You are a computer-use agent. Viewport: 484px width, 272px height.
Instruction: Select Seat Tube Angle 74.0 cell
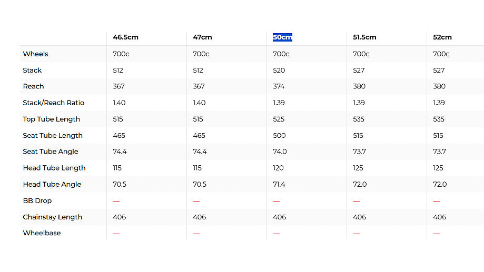click(x=280, y=152)
